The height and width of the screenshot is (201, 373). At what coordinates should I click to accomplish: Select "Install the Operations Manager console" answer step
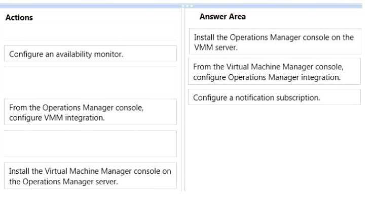pyautogui.click(x=275, y=41)
